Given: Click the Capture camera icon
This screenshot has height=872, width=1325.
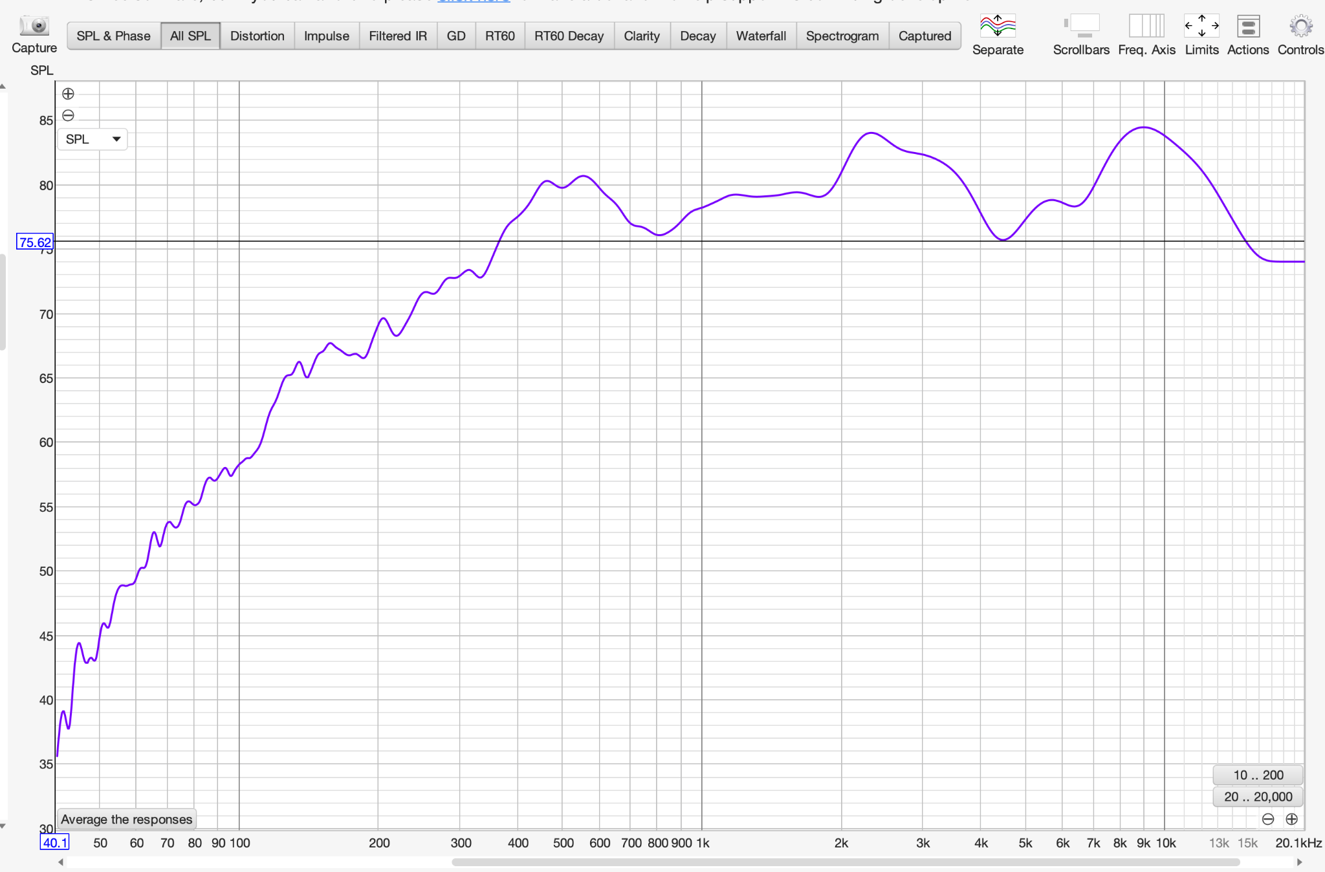Looking at the screenshot, I should click(34, 26).
